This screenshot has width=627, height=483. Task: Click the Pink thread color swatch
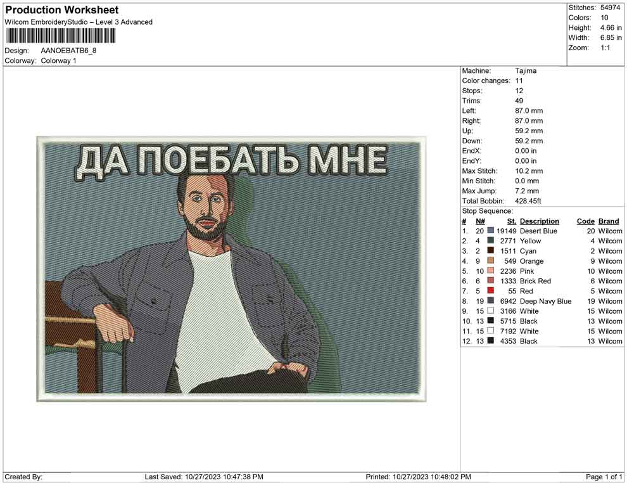(491, 271)
